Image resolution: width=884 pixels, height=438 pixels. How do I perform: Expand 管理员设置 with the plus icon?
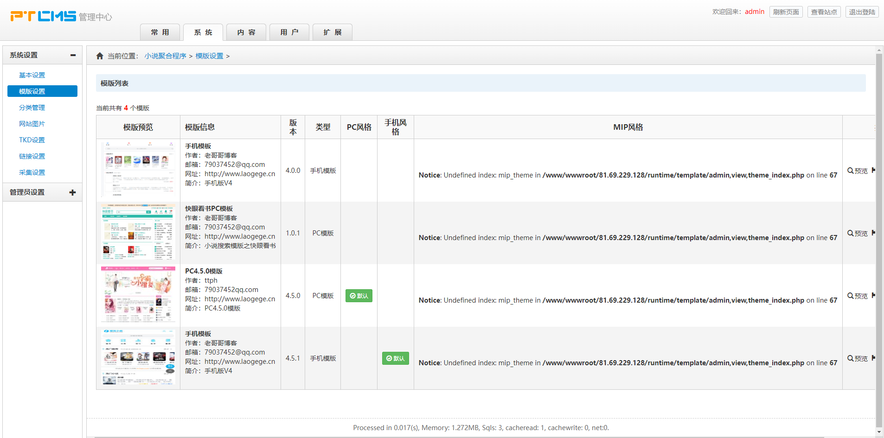pyautogui.click(x=72, y=192)
